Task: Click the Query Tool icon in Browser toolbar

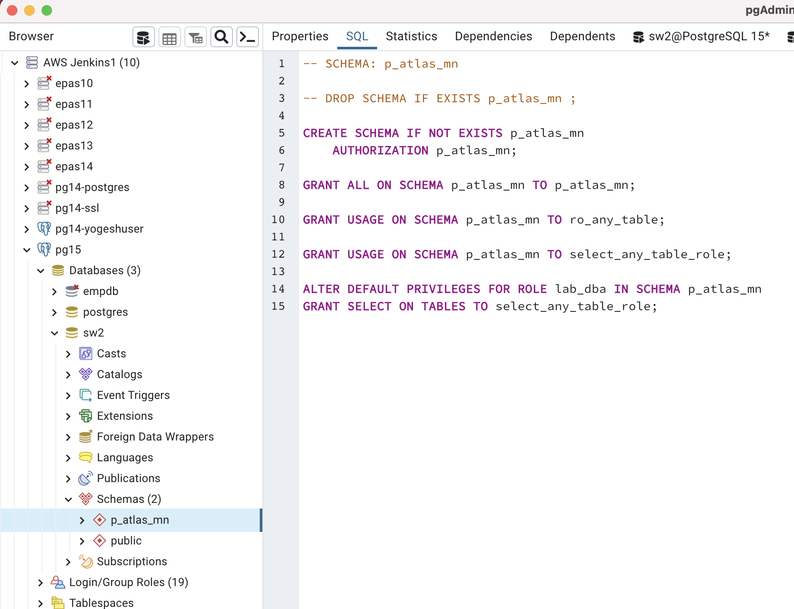Action: point(143,37)
